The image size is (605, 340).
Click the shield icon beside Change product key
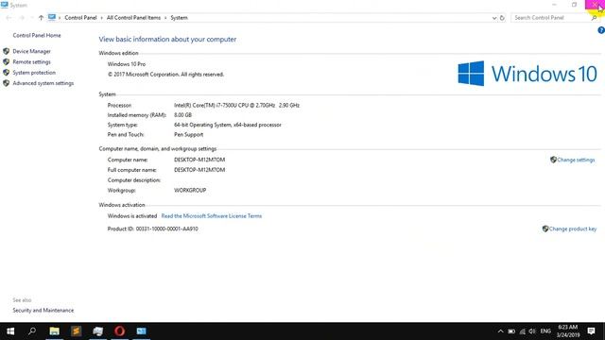[x=545, y=229]
